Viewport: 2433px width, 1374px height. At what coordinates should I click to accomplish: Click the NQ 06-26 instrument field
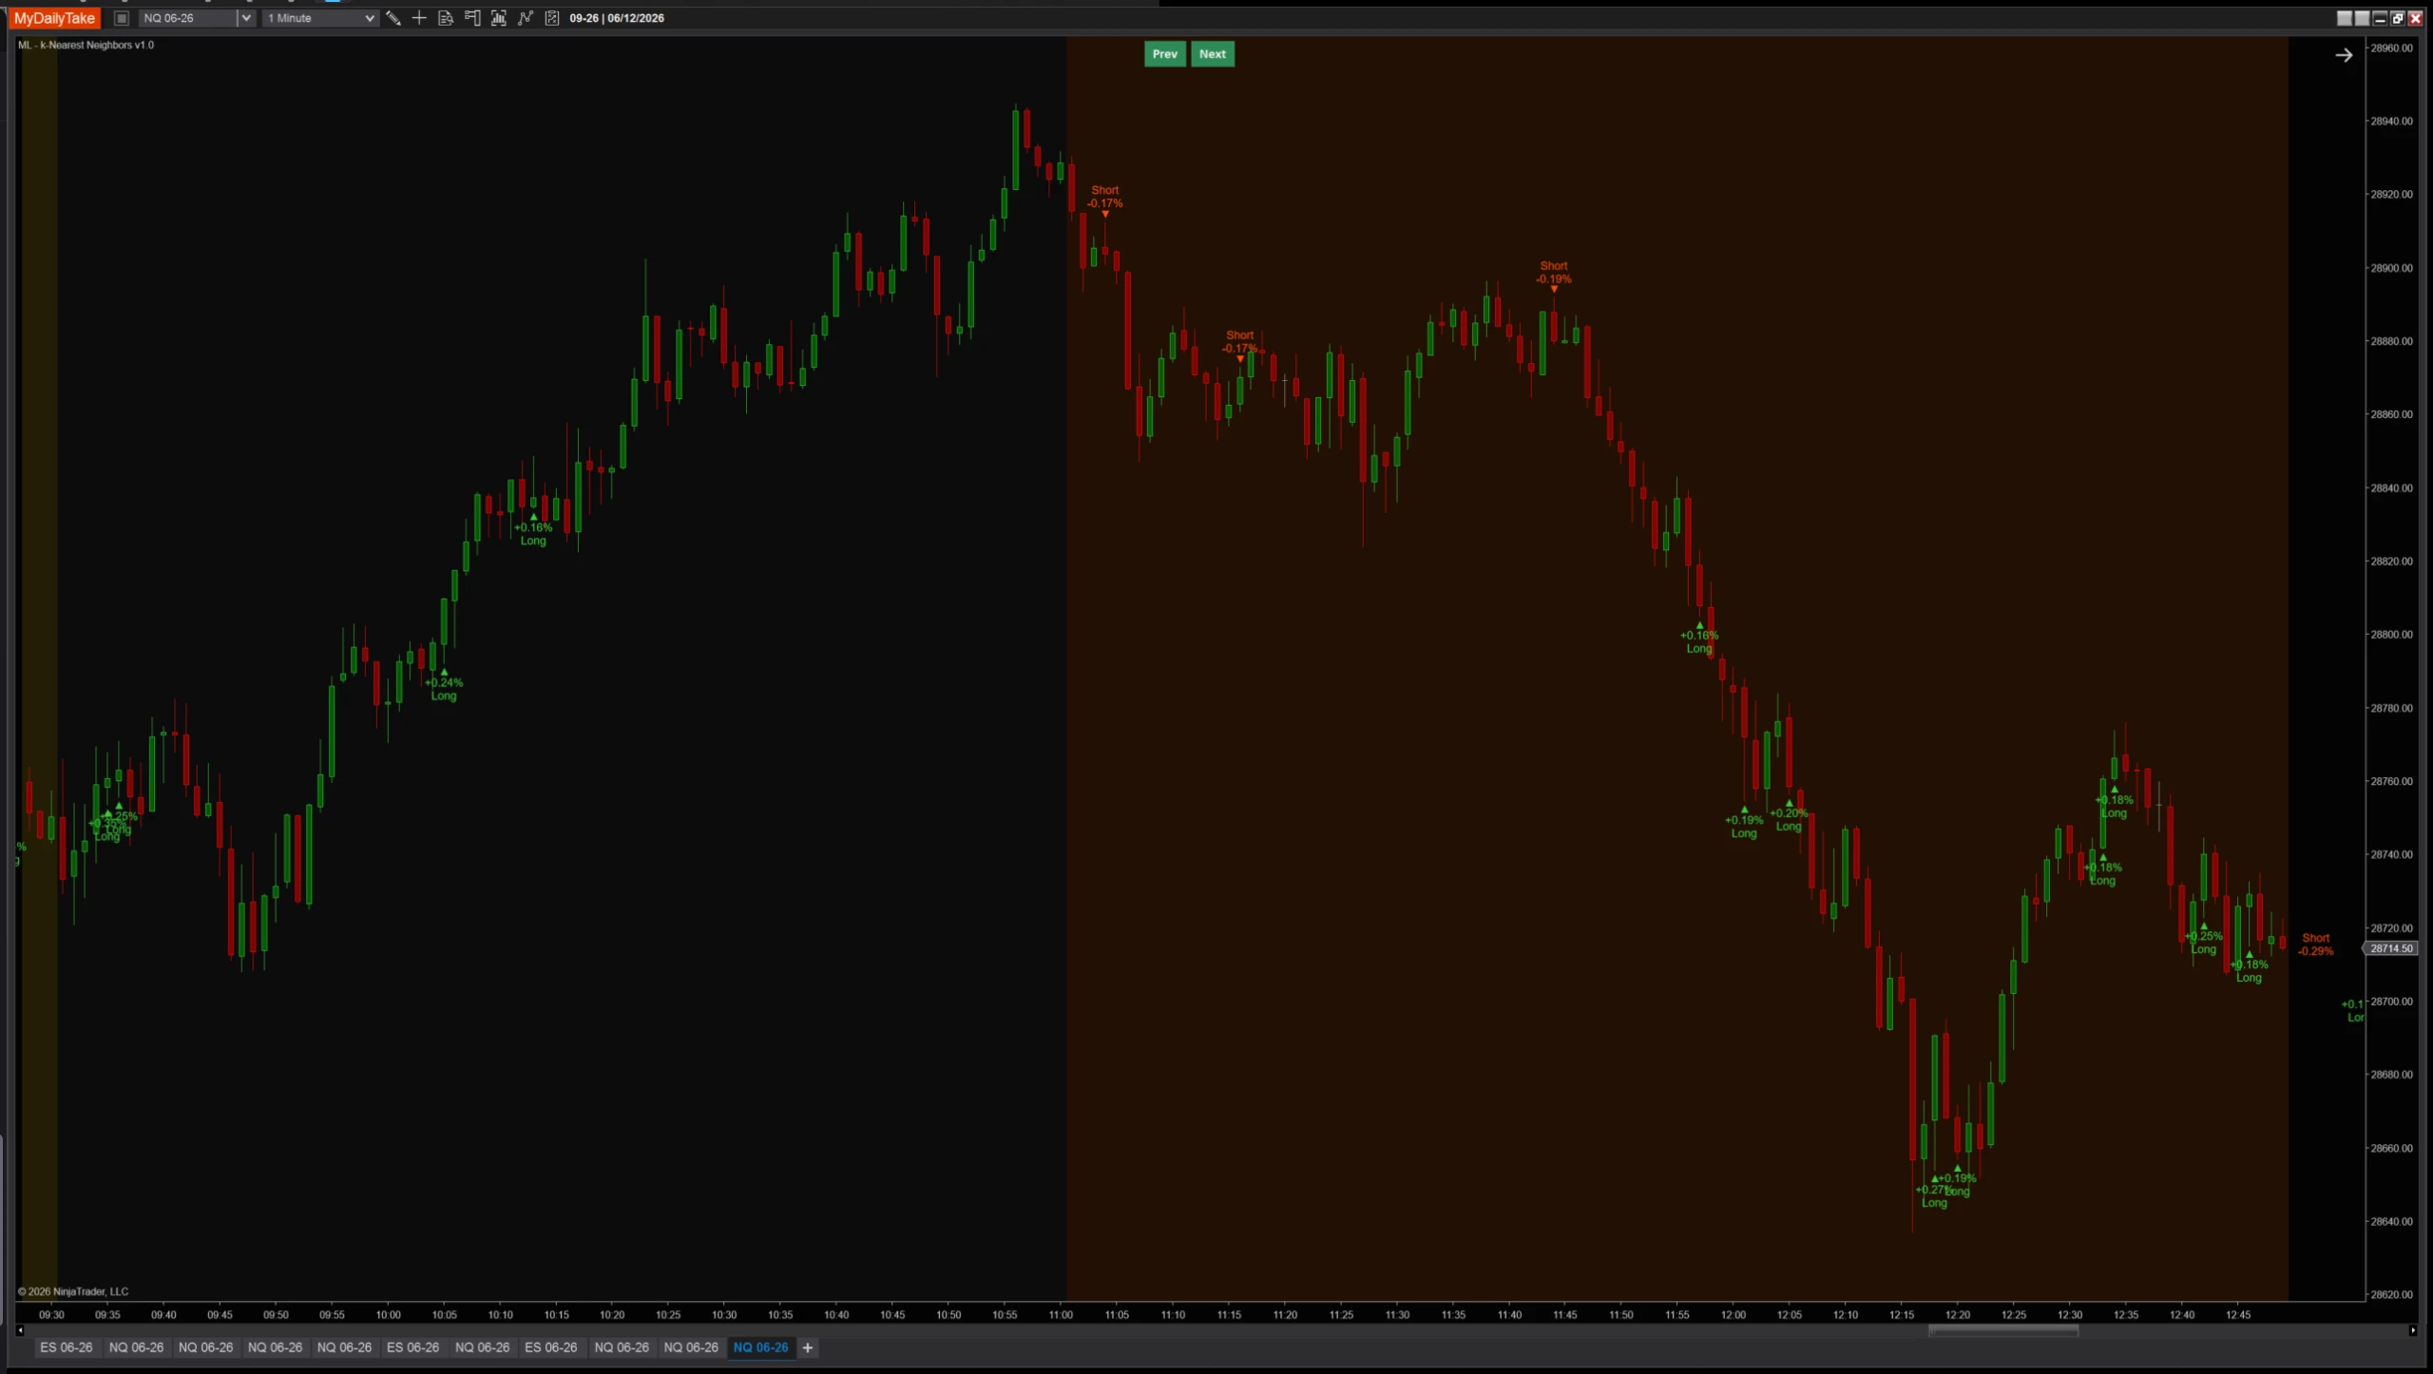pyautogui.click(x=187, y=18)
